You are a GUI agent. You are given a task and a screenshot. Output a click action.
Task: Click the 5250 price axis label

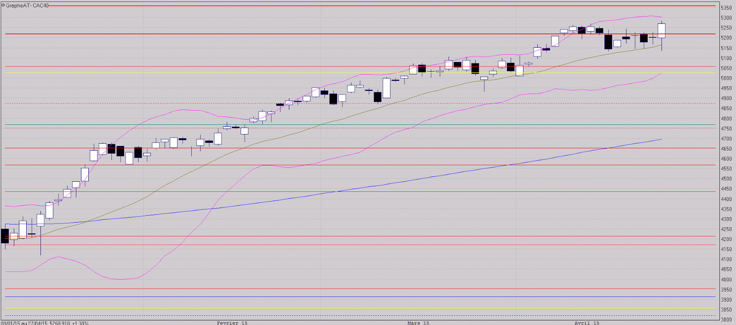[726, 28]
